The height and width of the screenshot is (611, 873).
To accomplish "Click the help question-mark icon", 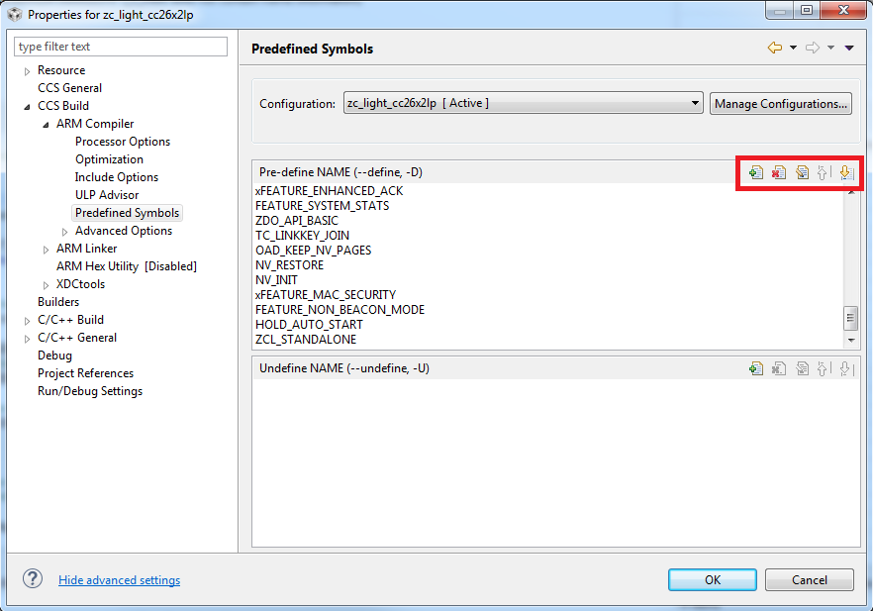I will pos(32,579).
